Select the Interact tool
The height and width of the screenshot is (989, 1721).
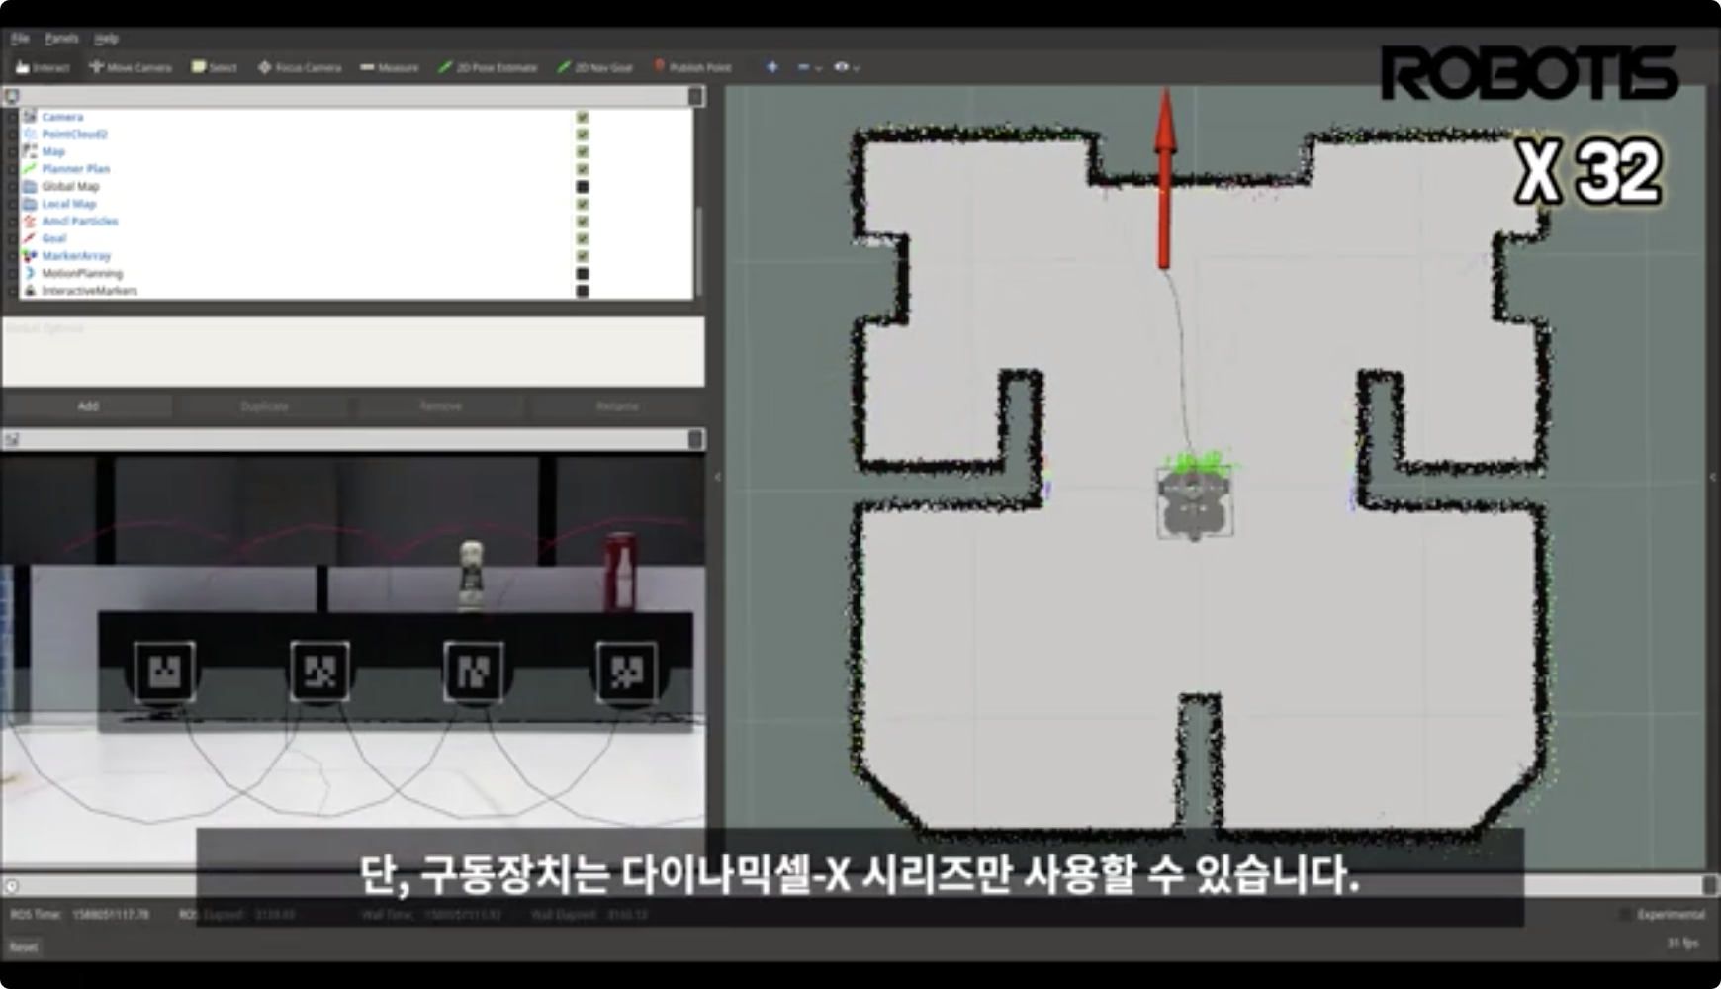pos(43,67)
